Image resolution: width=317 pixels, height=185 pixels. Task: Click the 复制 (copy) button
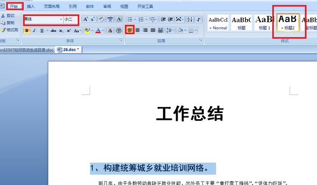(x=8, y=23)
